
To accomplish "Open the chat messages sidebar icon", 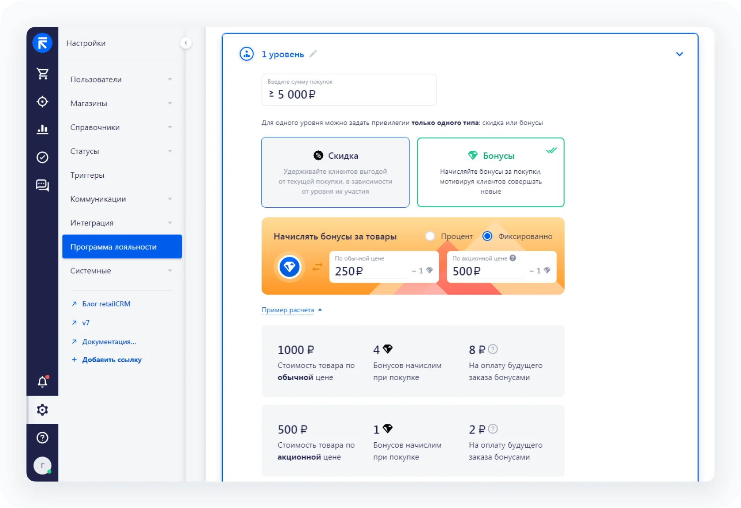I will pos(42,185).
